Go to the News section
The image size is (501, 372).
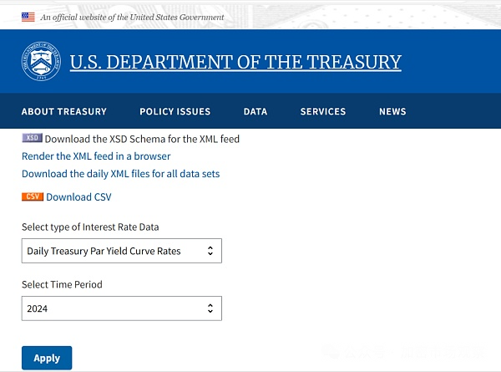(392, 111)
